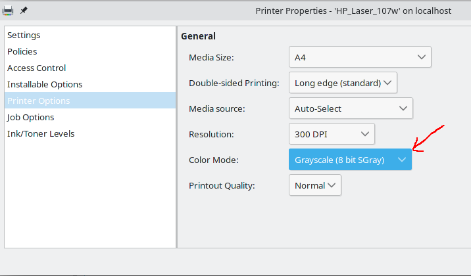Select Policies from the left list

(x=22, y=51)
